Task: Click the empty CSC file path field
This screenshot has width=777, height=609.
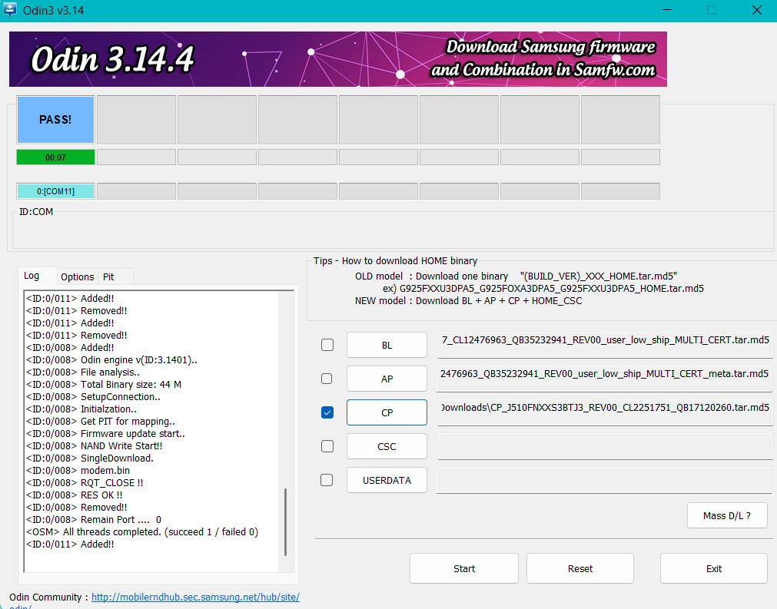Action: click(605, 446)
